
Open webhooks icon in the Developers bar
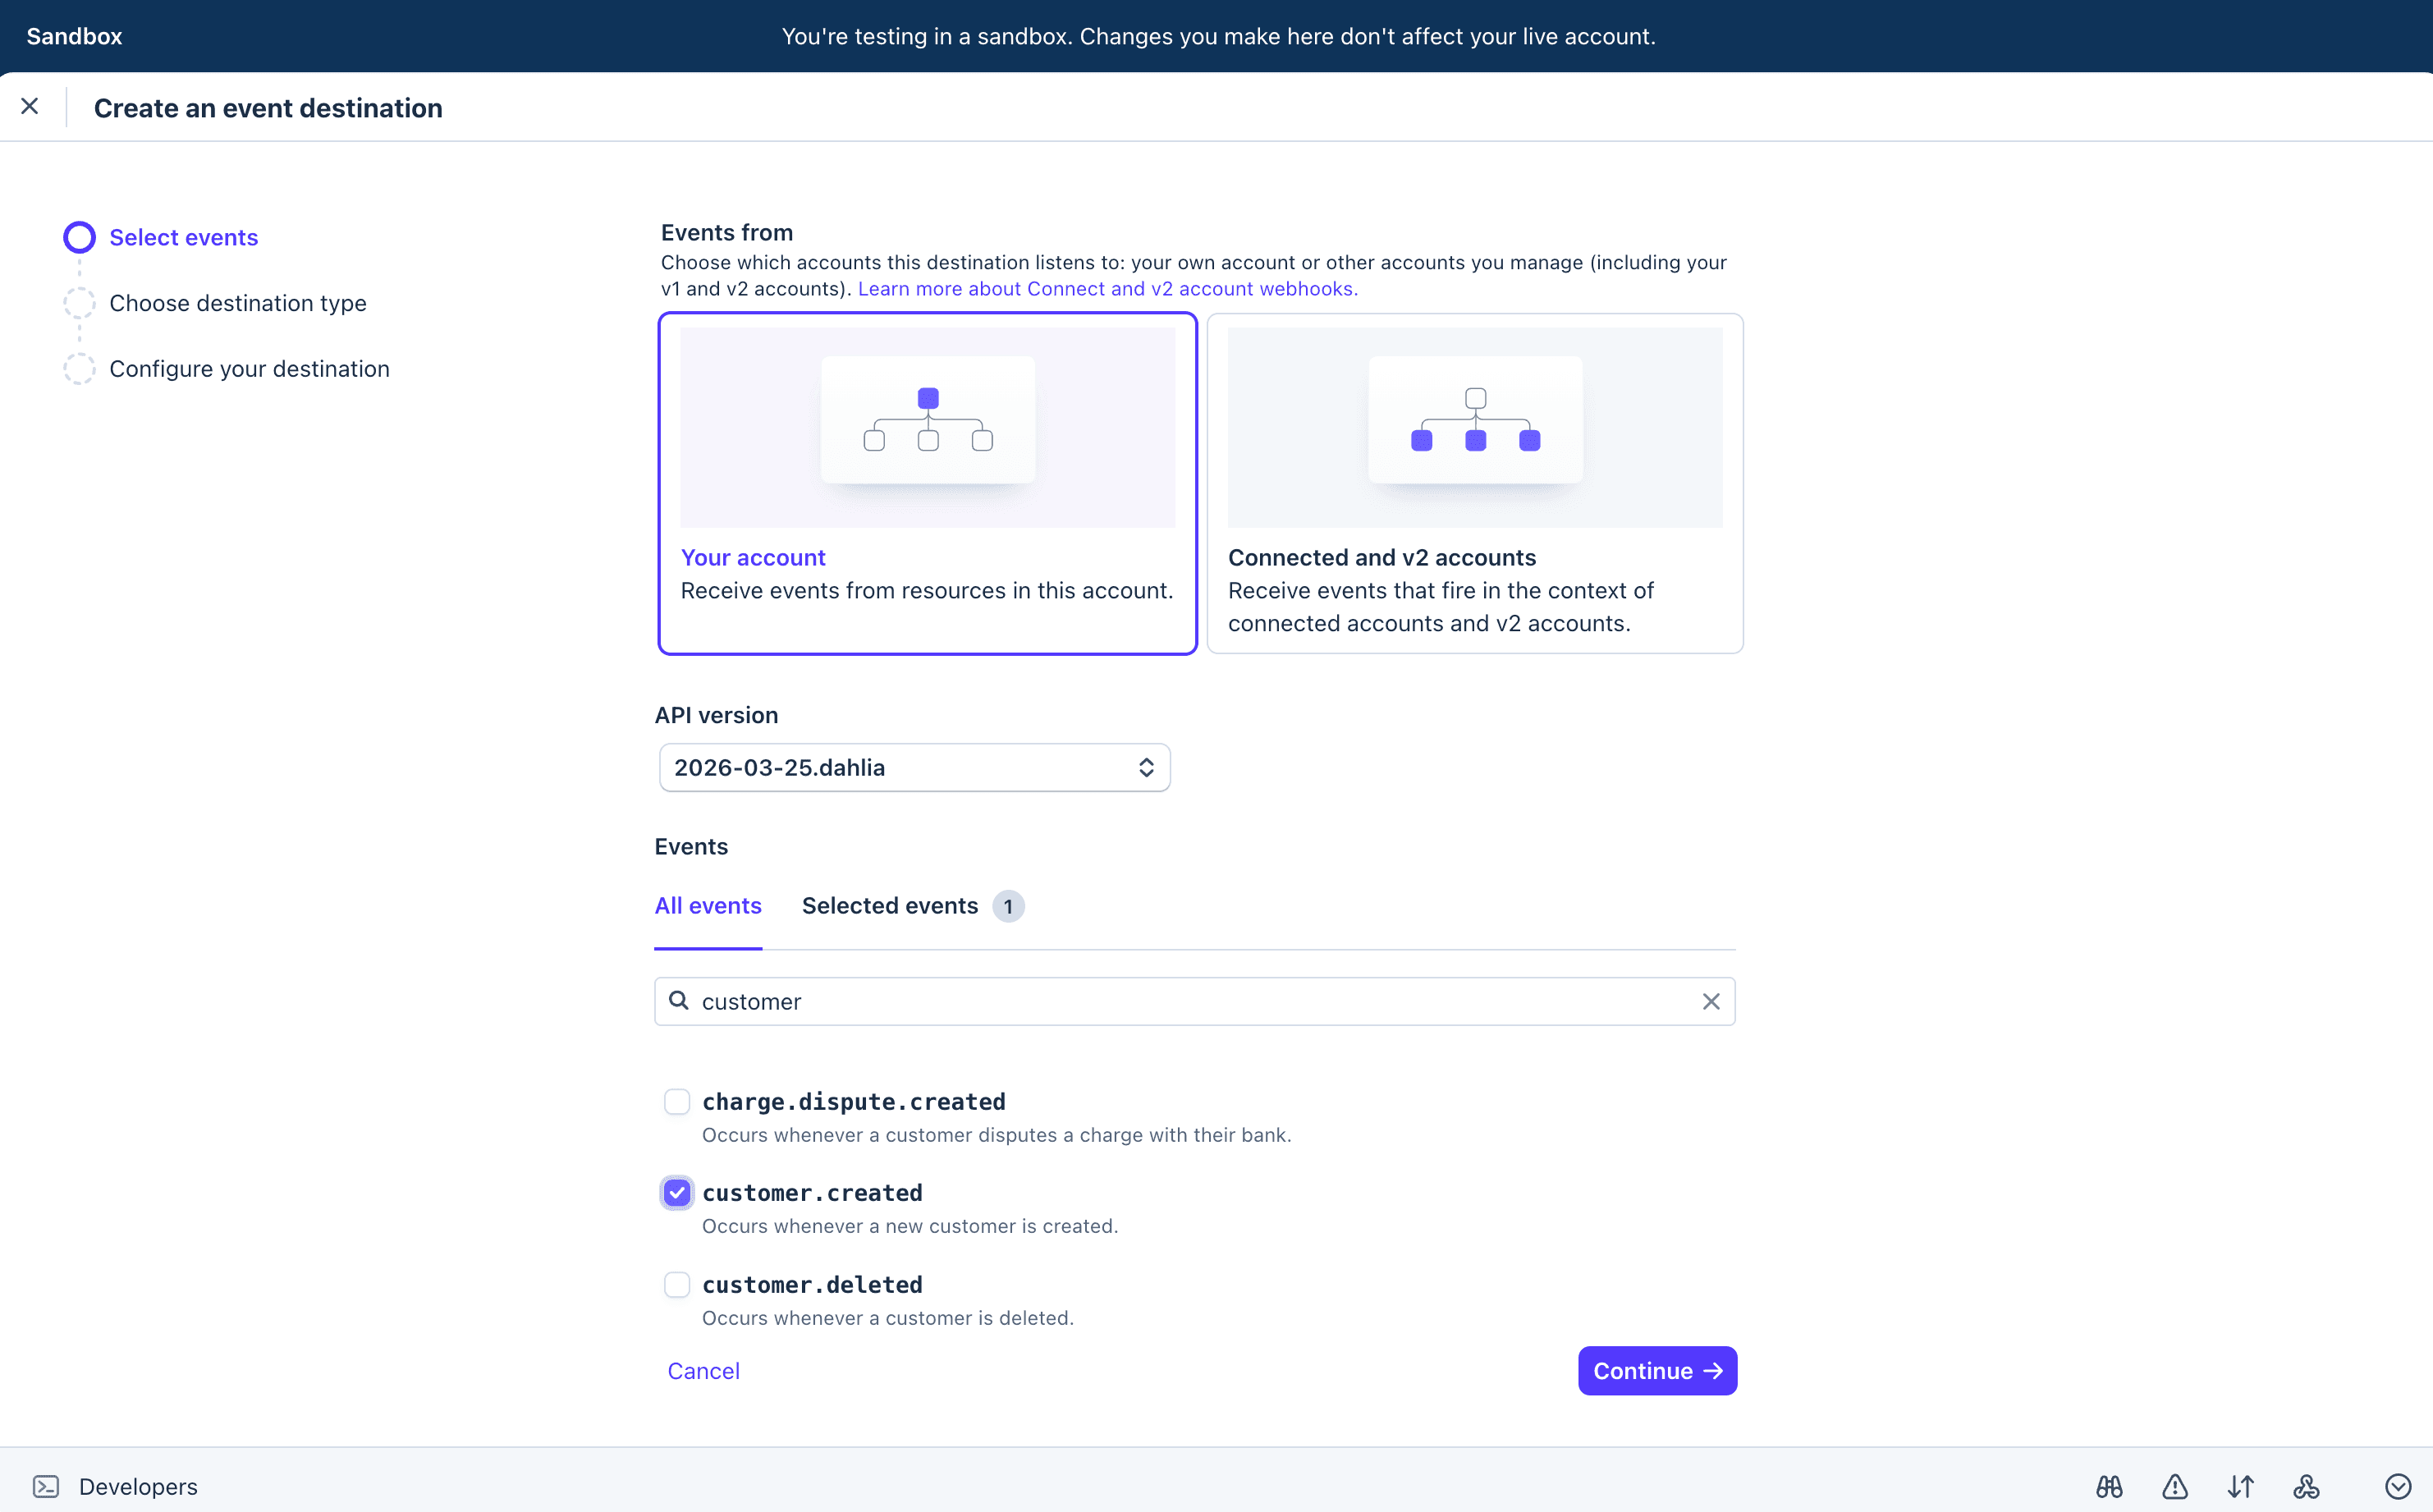(x=2306, y=1486)
